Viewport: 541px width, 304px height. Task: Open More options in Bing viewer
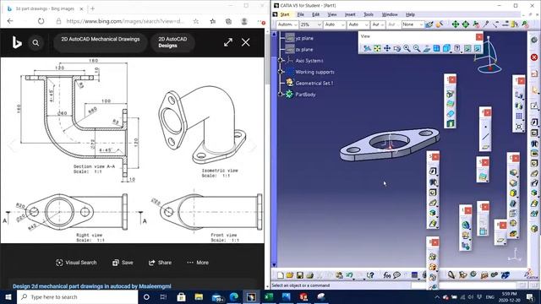(x=198, y=263)
